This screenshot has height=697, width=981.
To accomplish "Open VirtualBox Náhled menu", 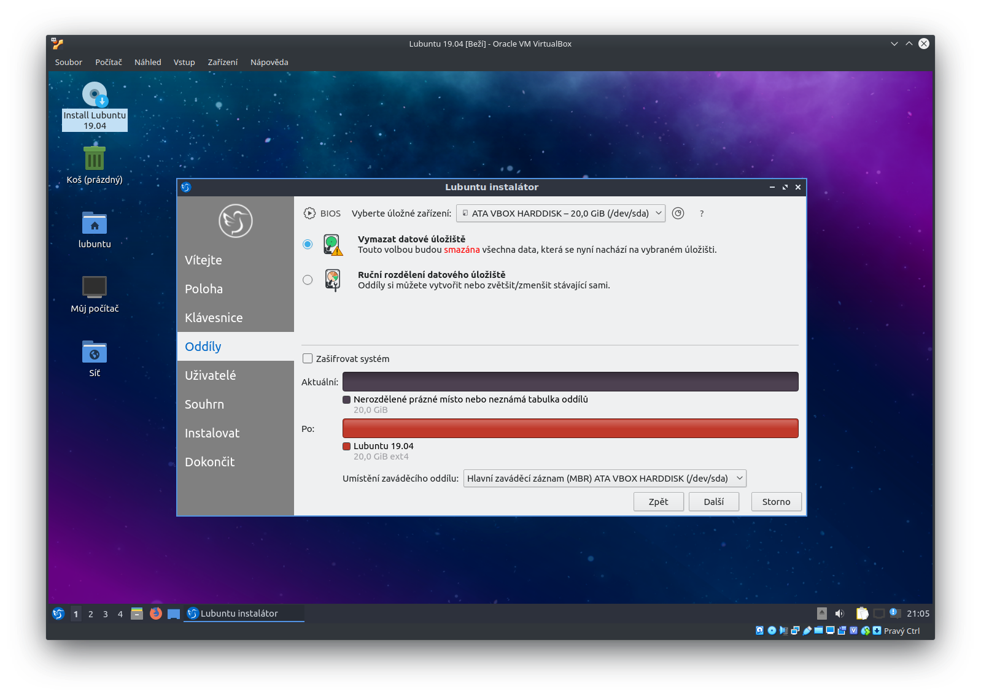I will click(x=148, y=62).
